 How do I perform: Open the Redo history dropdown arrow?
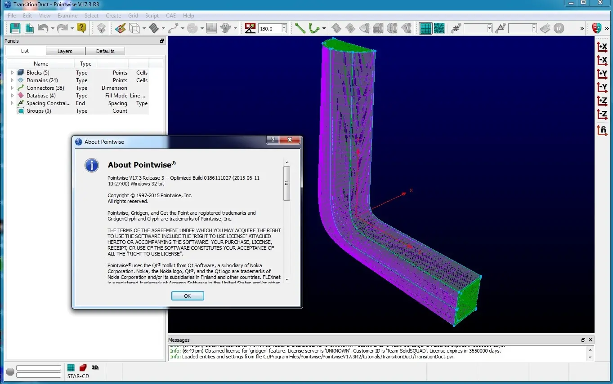[x=72, y=28]
